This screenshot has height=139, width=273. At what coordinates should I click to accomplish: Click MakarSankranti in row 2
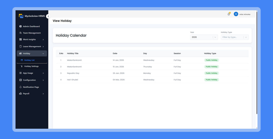(74, 67)
